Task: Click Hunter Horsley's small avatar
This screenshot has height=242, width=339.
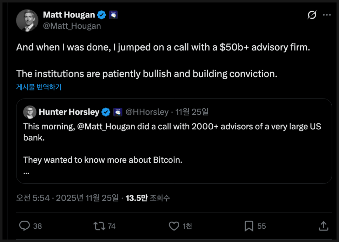Action: 30,112
